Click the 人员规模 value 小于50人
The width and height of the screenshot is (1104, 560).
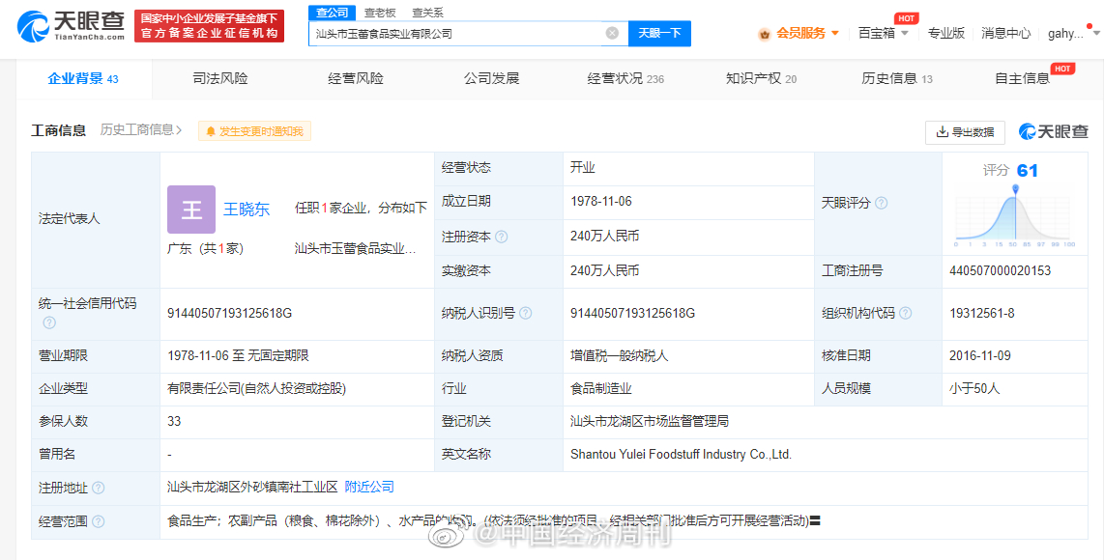[x=974, y=388]
